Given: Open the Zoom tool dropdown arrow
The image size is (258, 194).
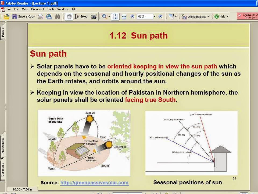Looking at the screenshot, I should click(x=109, y=16).
